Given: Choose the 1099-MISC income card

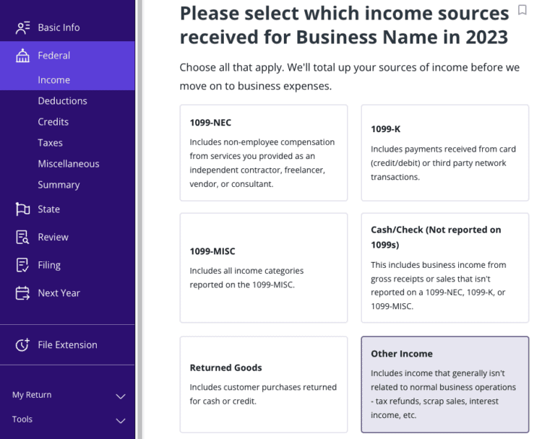Looking at the screenshot, I should 263,267.
